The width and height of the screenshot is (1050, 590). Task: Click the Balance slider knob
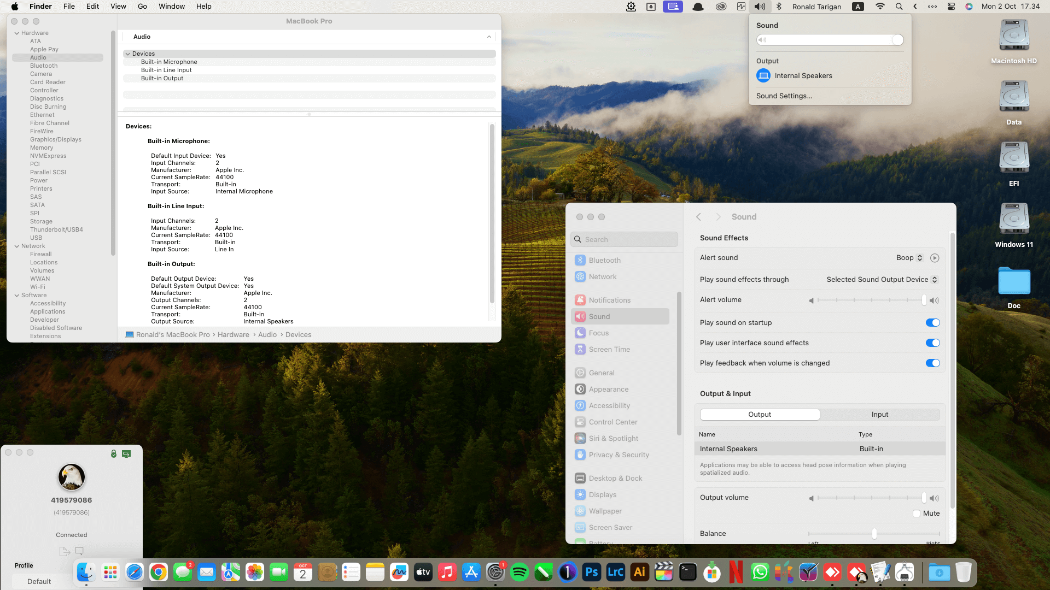click(874, 534)
